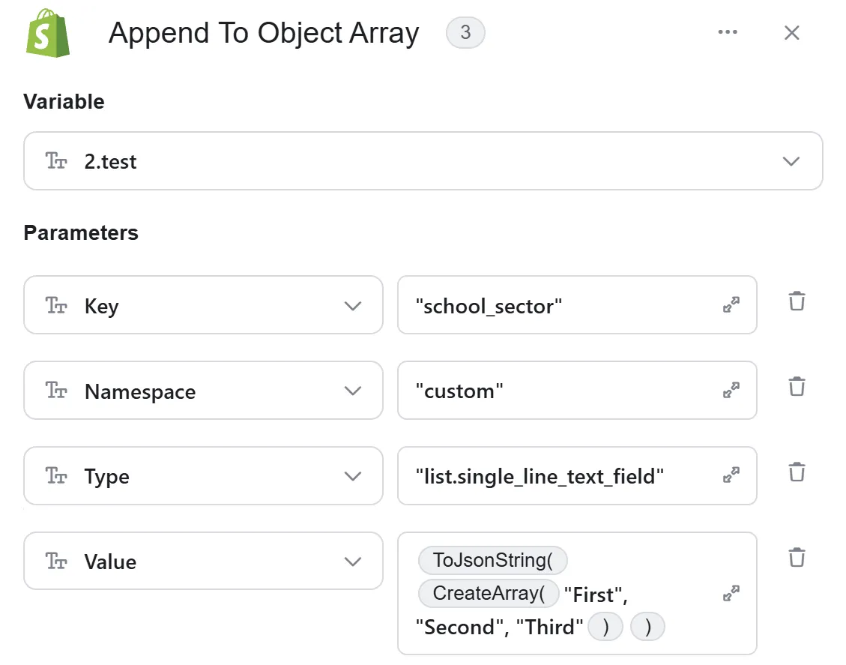Delete the Key parameter row

[x=797, y=301]
